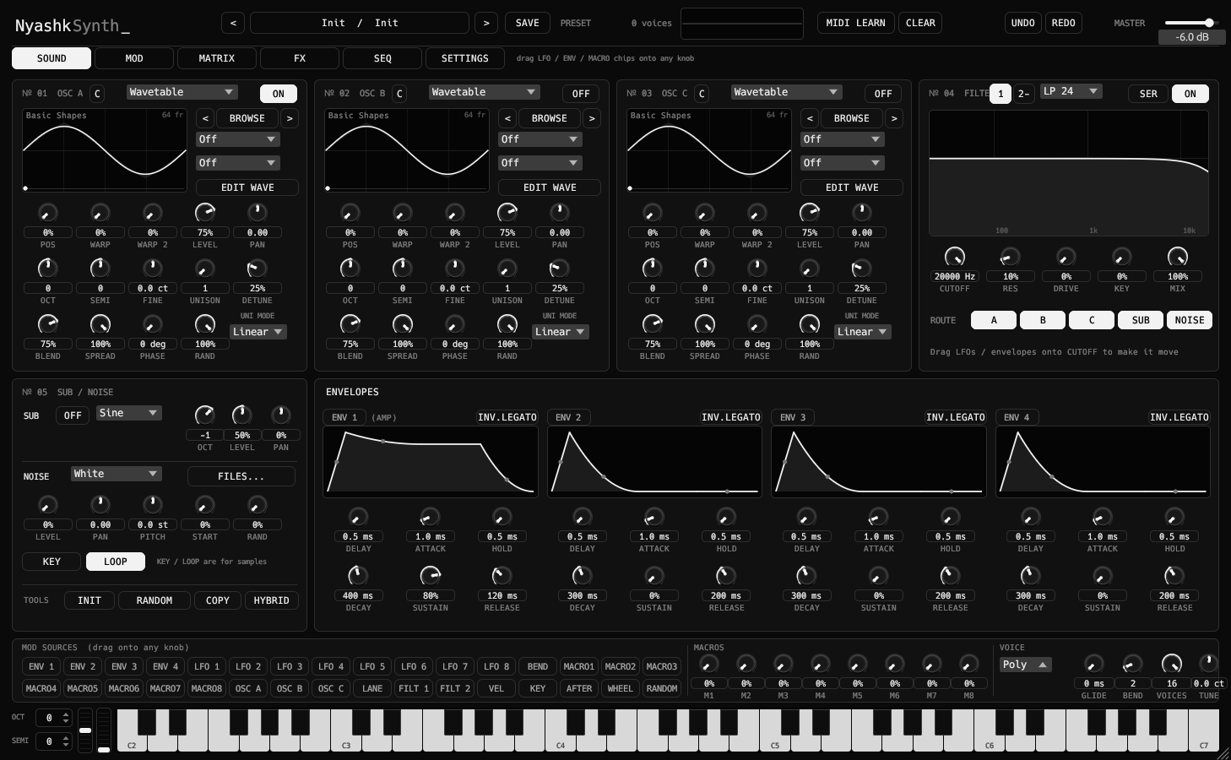The width and height of the screenshot is (1231, 760).
Task: Open the sub oscillator Sine waveform dropdown
Action: tap(129, 413)
